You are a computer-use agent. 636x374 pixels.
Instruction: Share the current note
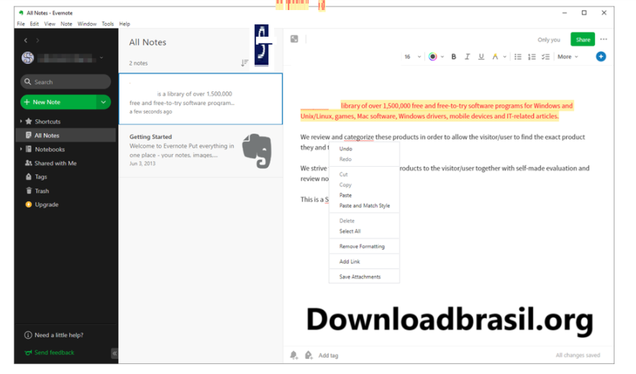583,40
